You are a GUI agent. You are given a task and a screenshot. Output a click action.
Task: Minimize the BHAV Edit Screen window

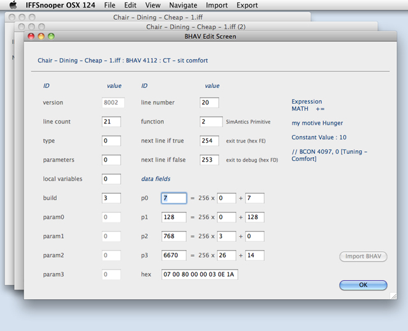(41, 37)
